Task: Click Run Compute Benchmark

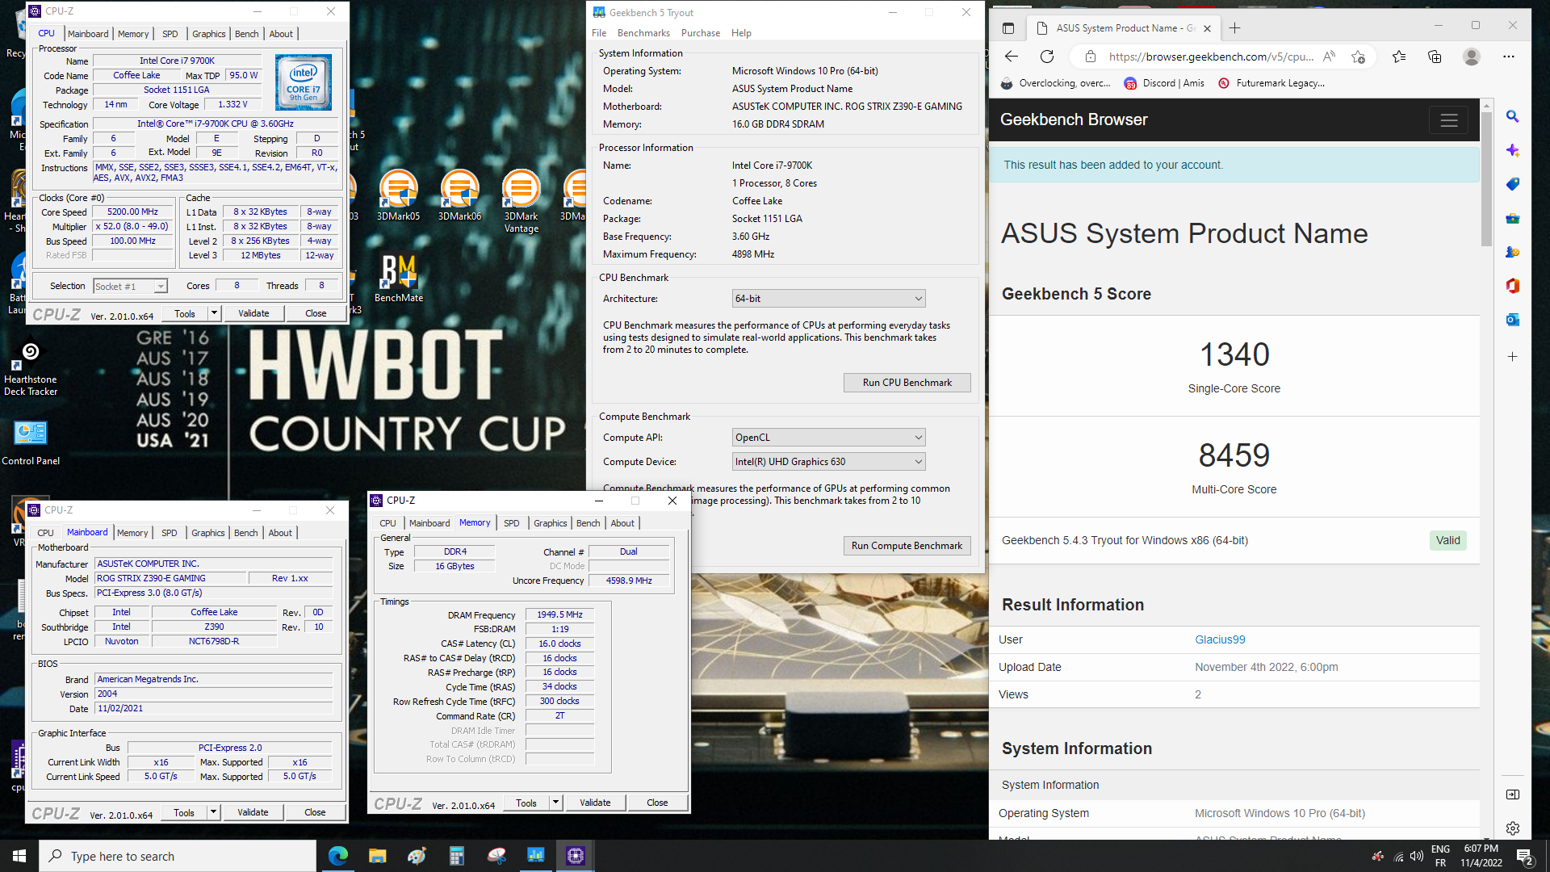Action: click(907, 546)
